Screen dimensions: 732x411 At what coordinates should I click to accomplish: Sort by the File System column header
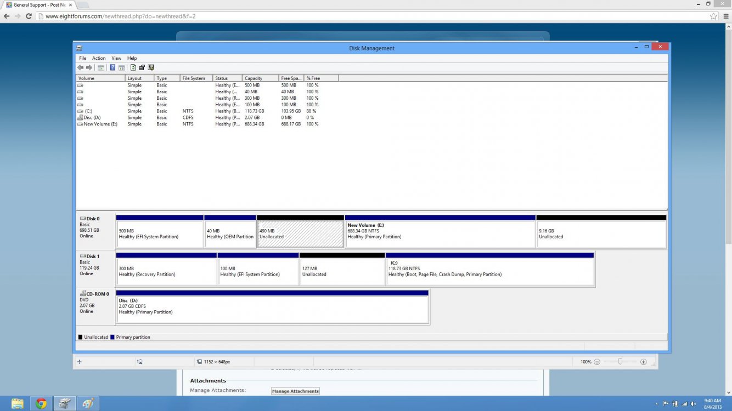click(x=196, y=78)
